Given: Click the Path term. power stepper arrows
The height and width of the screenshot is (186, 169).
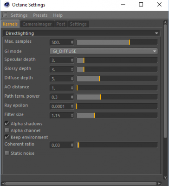Looking at the screenshot, I should (72, 97).
